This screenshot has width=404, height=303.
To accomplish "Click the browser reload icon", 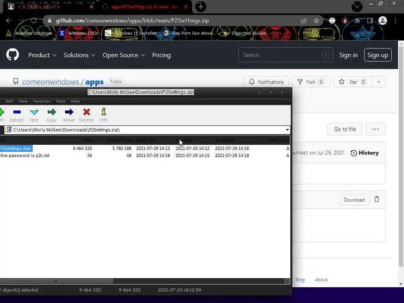I will click(x=34, y=21).
